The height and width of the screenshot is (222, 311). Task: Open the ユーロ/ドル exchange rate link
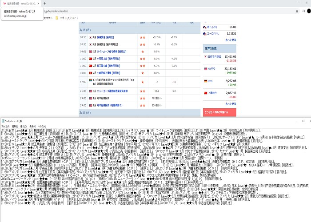213,34
